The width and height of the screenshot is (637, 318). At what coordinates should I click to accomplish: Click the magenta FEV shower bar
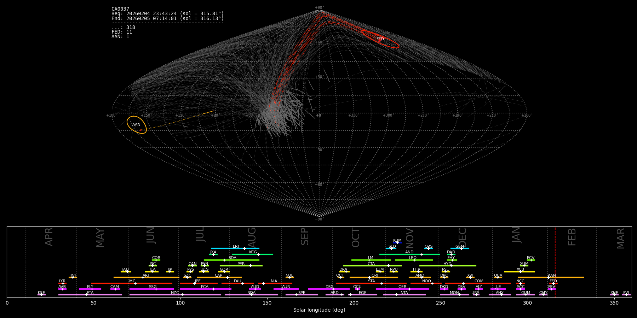(x=552, y=289)
